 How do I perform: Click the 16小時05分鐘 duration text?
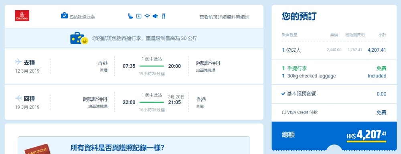tap(152, 110)
